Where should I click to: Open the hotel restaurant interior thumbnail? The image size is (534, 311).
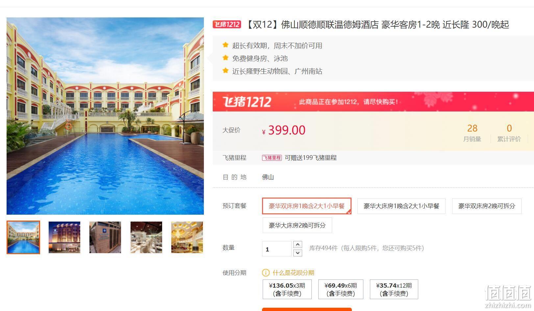pyautogui.click(x=146, y=237)
